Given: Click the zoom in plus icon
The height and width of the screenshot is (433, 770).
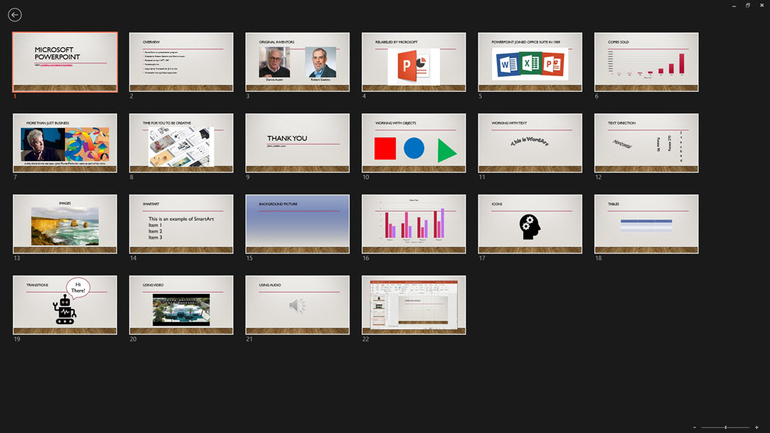Looking at the screenshot, I should point(756,427).
